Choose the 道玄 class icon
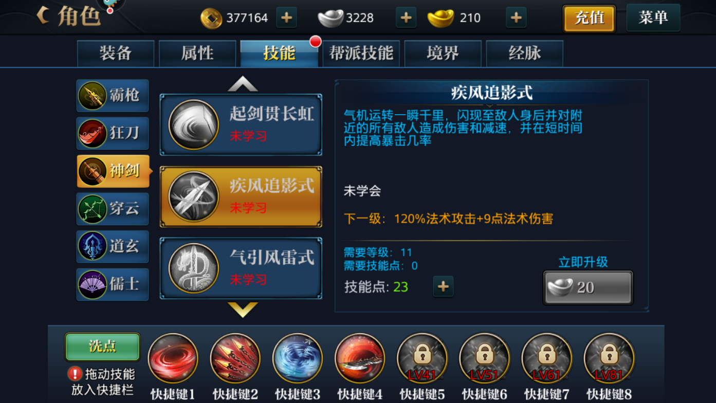Image resolution: width=716 pixels, height=403 pixels. [x=113, y=246]
